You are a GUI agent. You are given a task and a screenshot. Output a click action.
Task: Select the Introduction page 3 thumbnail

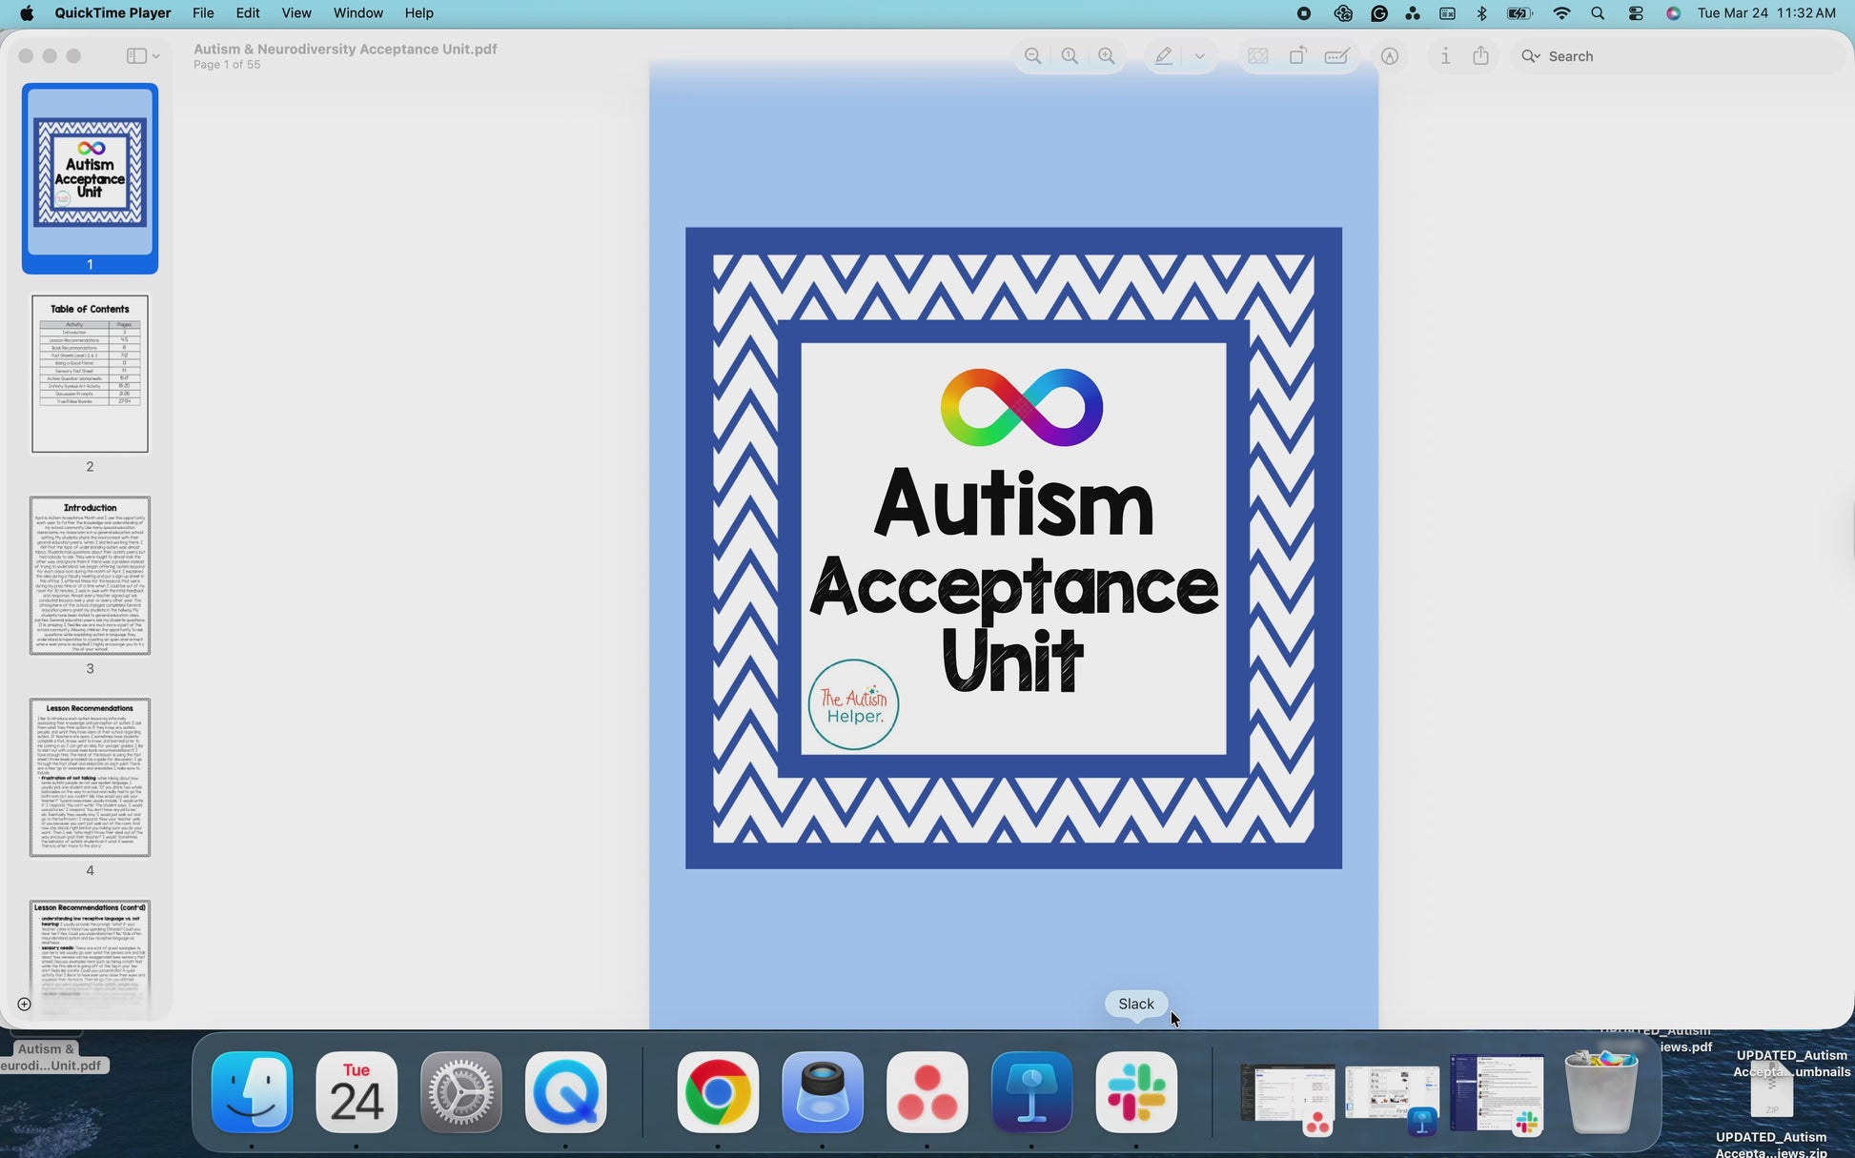pos(90,575)
